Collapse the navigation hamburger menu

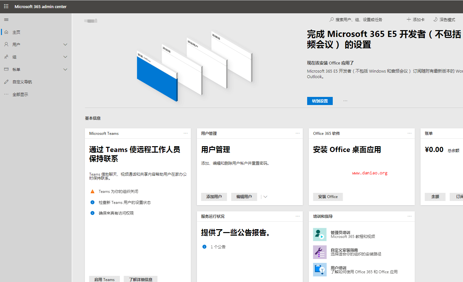(x=6, y=20)
